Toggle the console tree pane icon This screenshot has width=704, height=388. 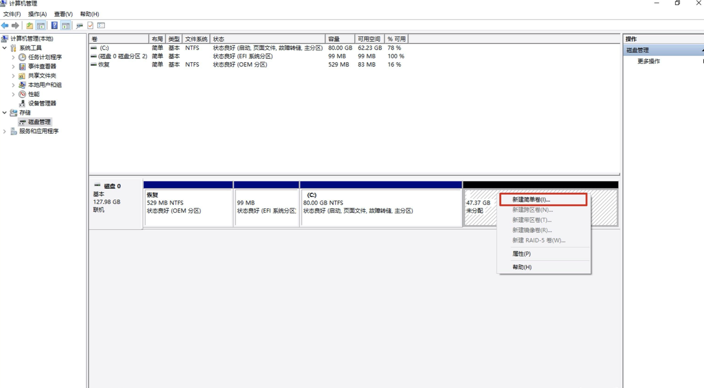click(x=41, y=26)
